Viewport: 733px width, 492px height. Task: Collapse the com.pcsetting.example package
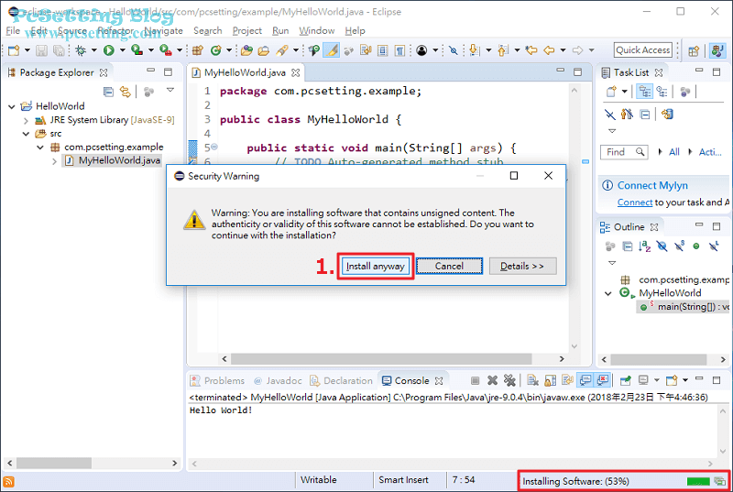[x=40, y=147]
